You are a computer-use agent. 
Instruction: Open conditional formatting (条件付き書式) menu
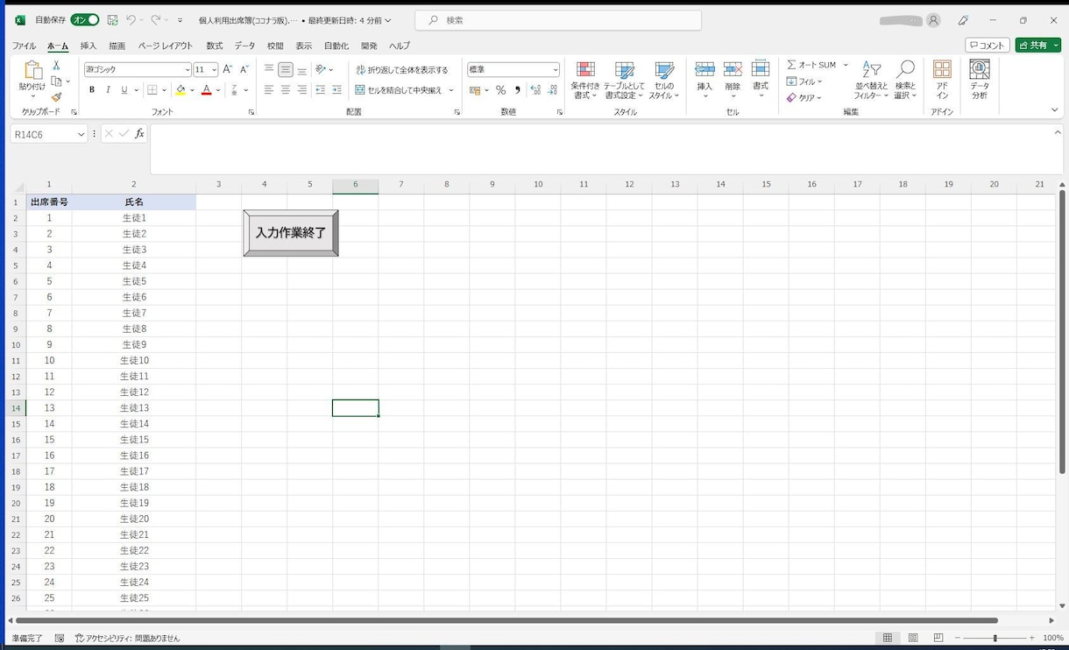click(x=585, y=80)
